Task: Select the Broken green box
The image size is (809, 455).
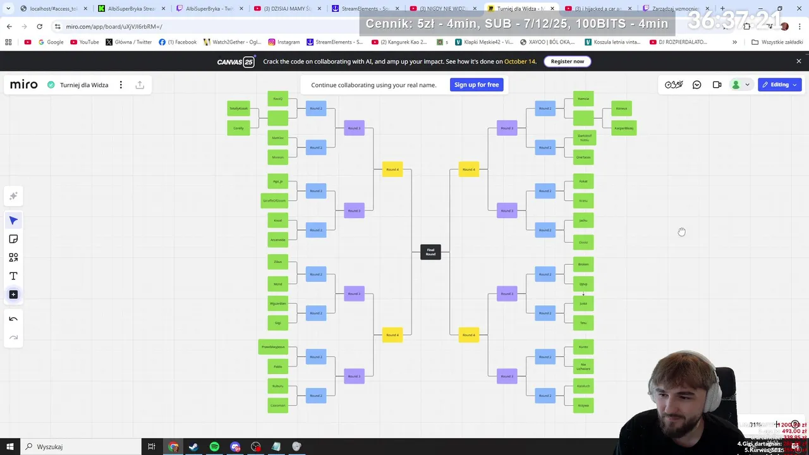Action: 583,264
